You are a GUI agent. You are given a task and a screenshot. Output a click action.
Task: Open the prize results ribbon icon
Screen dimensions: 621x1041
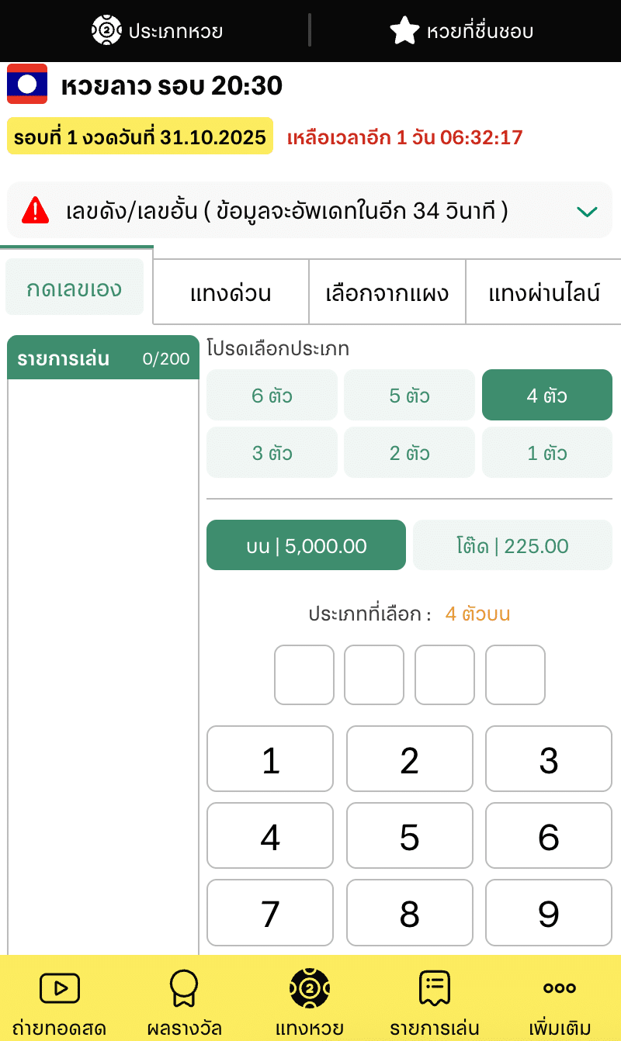184,987
